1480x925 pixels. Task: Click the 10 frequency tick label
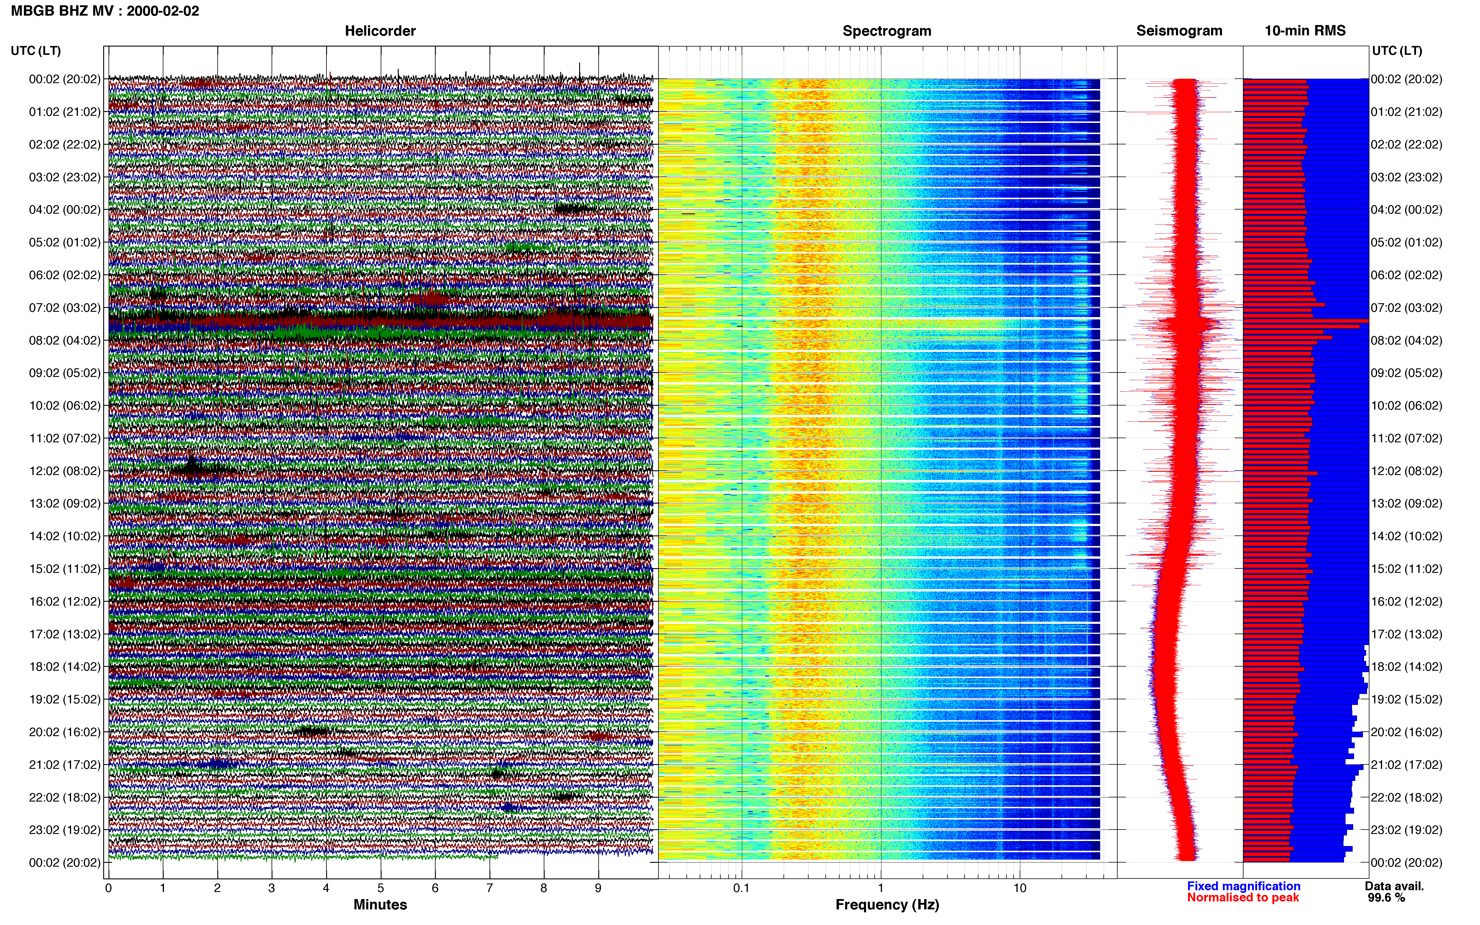[x=1020, y=888]
